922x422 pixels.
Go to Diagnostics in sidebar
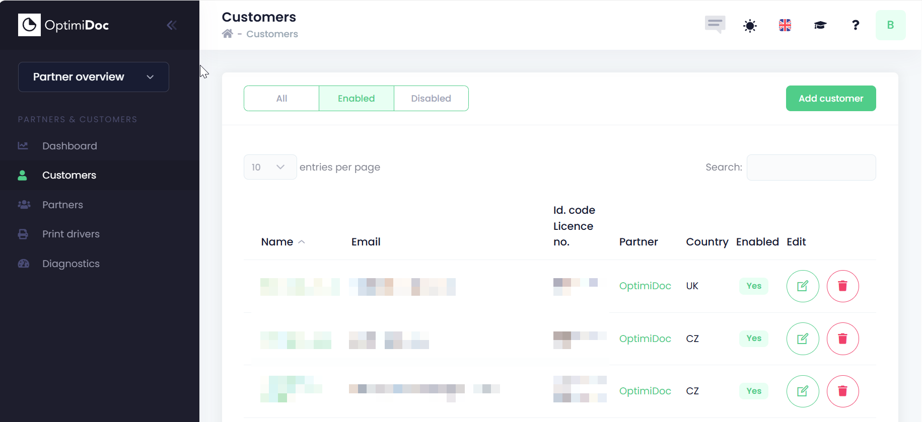point(71,264)
